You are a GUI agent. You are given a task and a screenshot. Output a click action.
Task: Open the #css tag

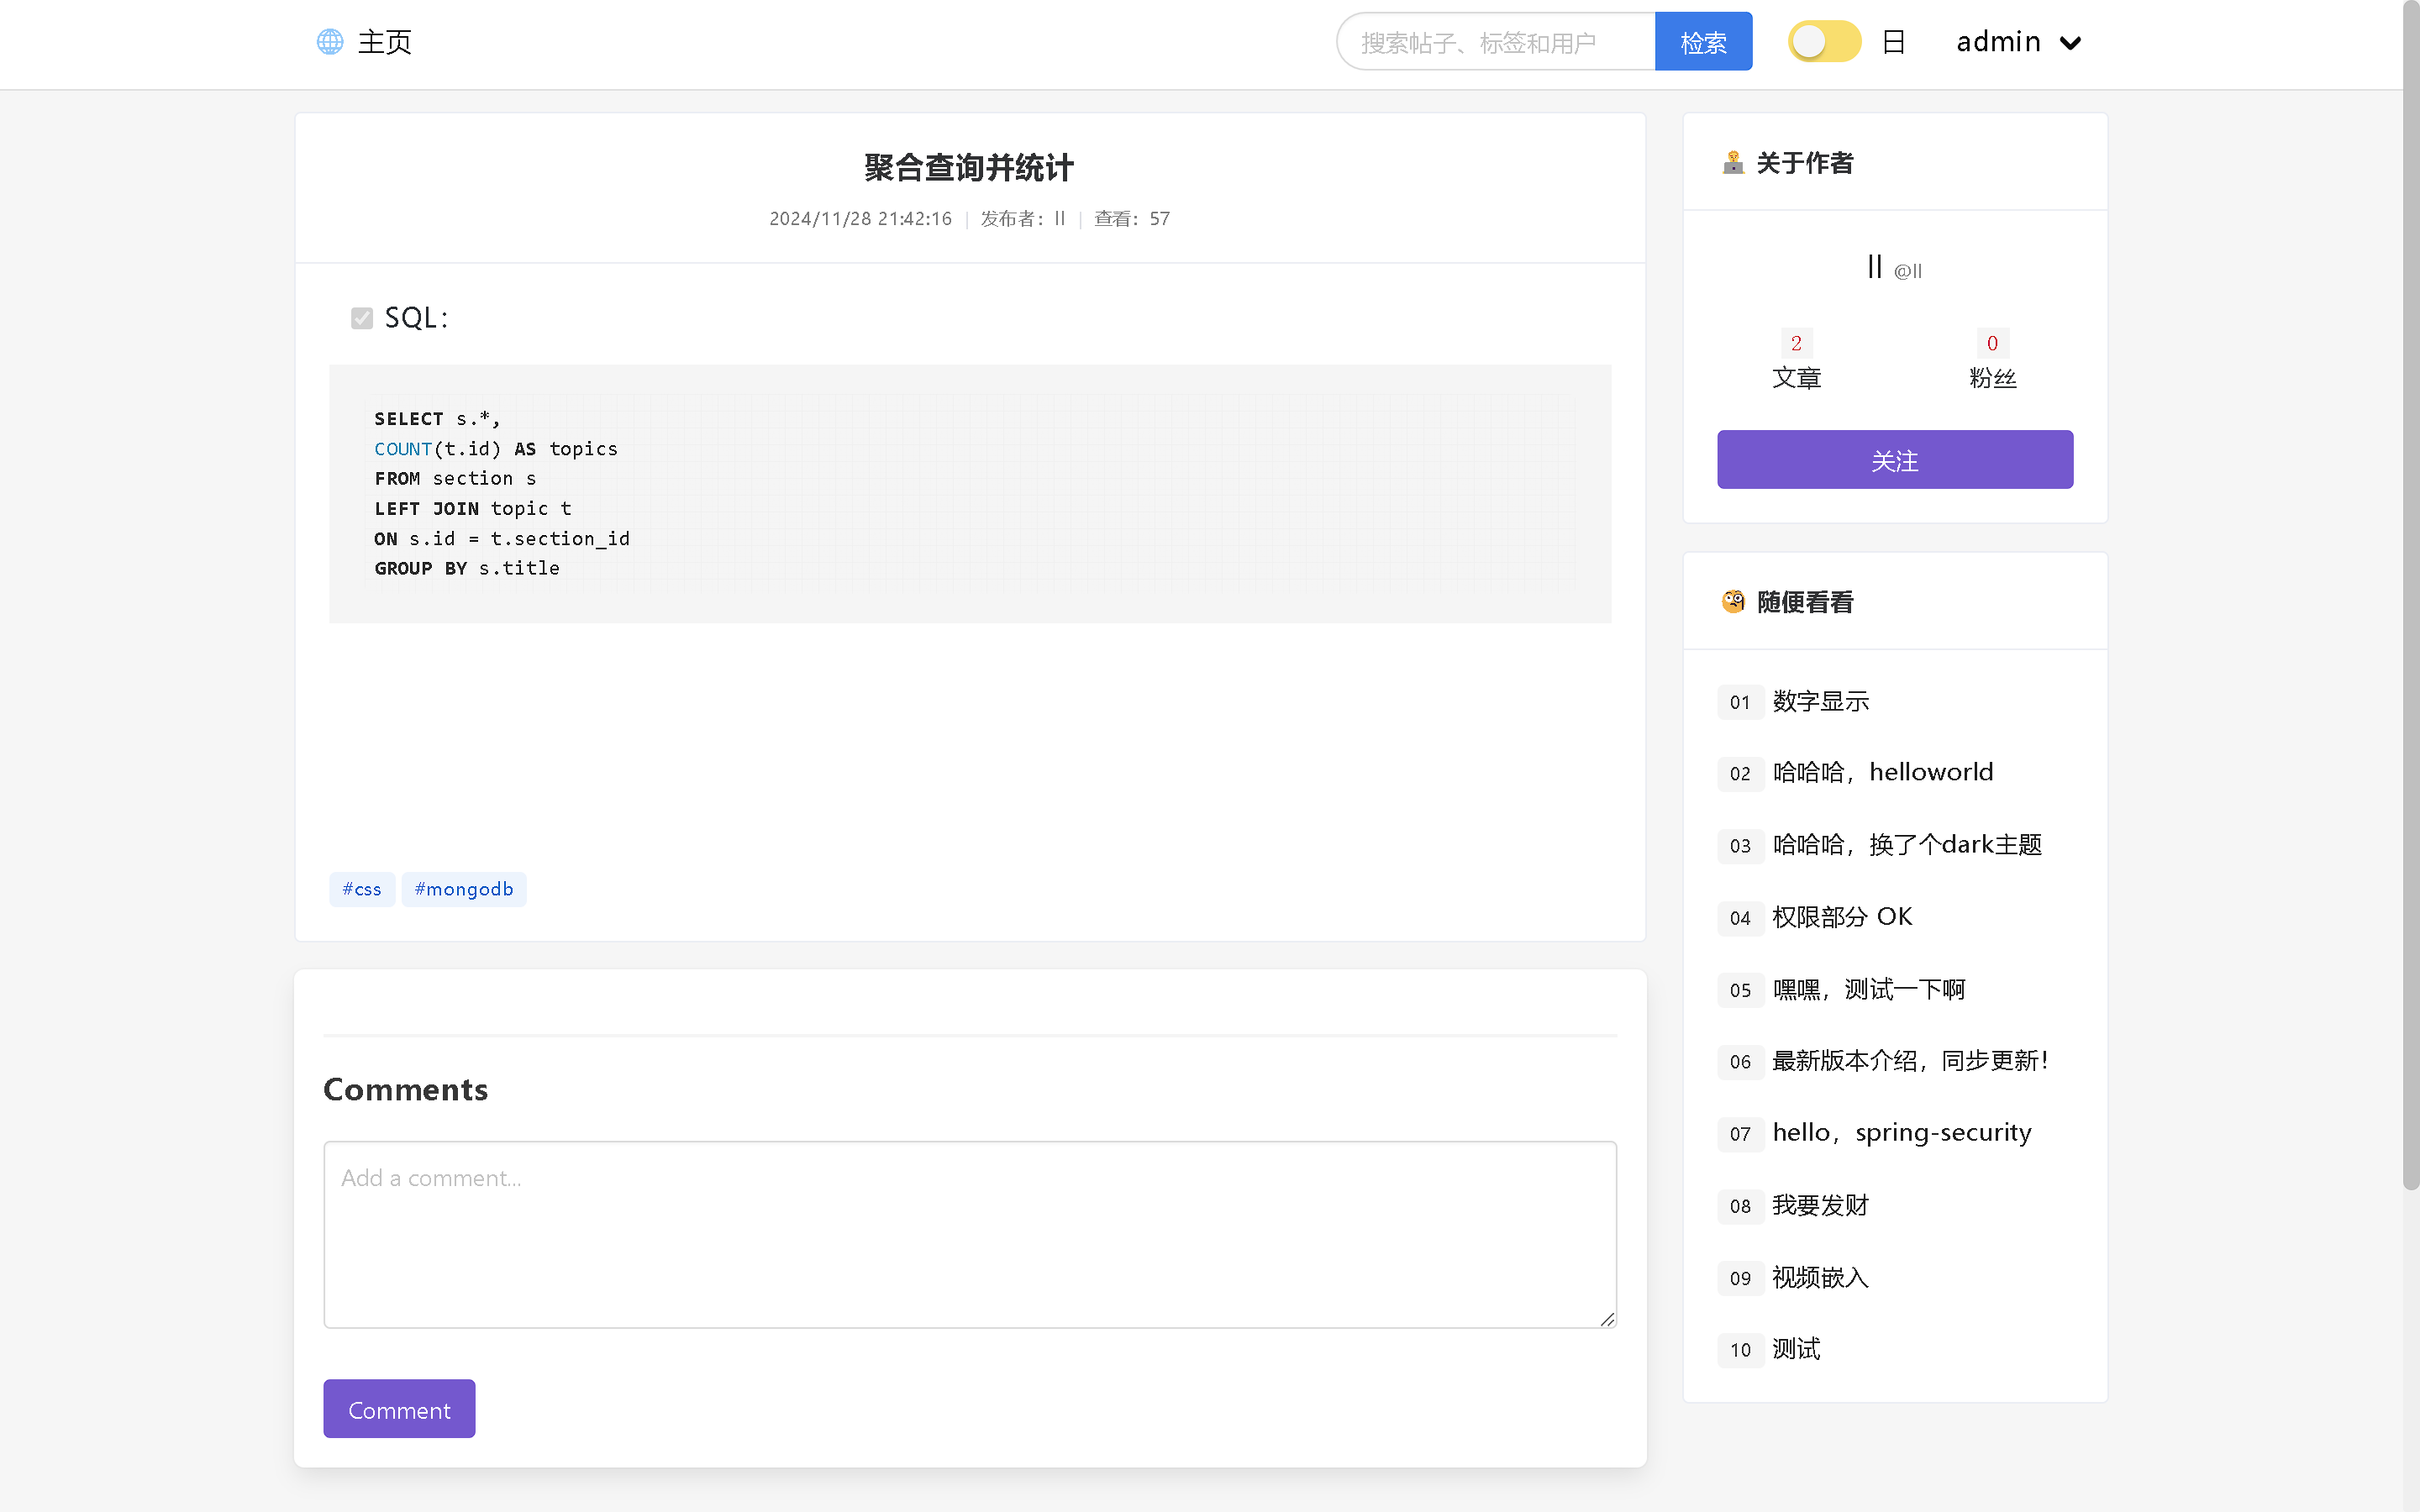click(362, 889)
